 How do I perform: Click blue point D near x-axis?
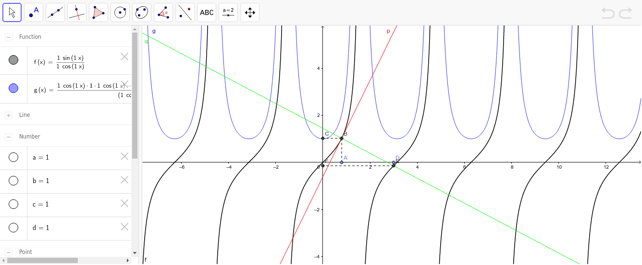point(394,162)
